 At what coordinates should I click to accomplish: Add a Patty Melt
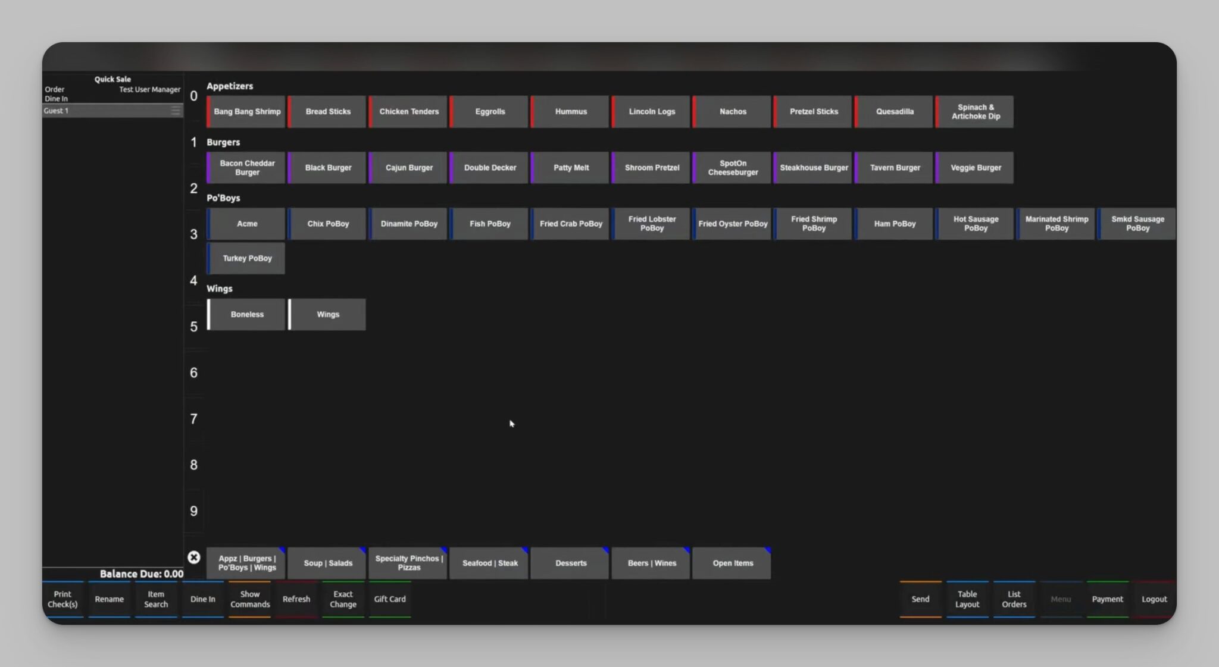click(x=570, y=168)
